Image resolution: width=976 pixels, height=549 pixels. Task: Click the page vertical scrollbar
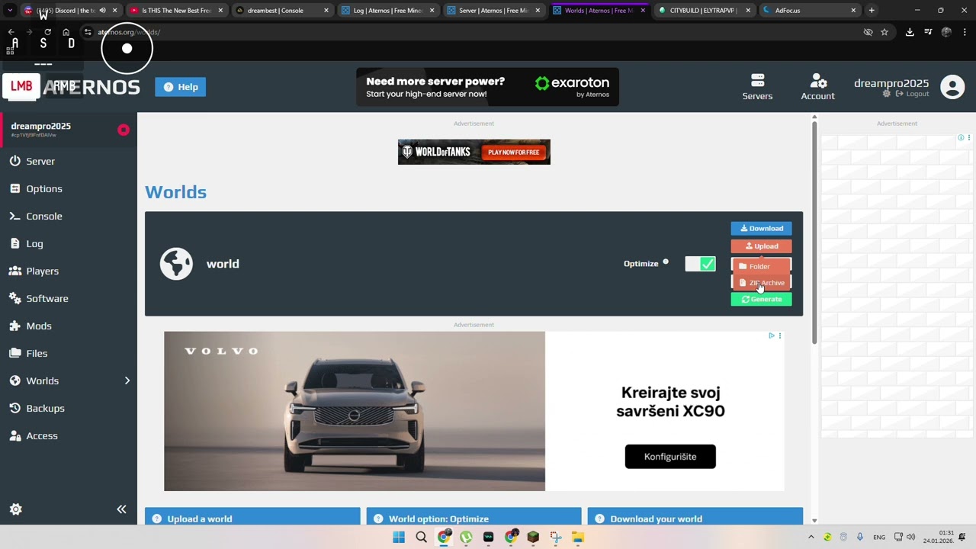point(814,232)
